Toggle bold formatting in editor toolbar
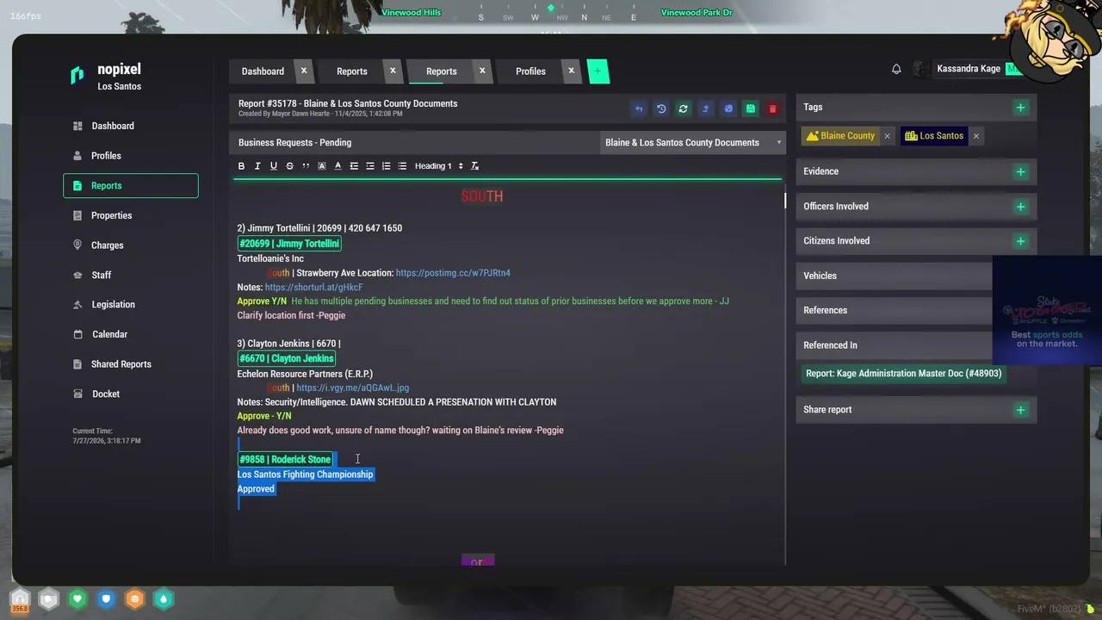 point(241,166)
